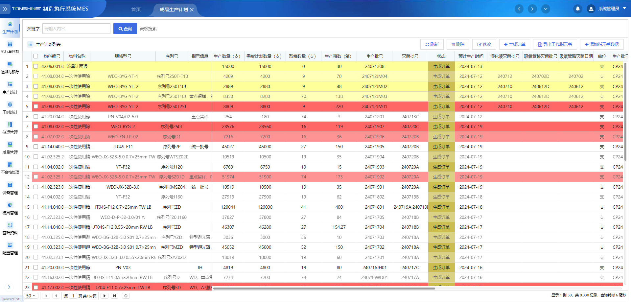Toggle the select-all checkbox in table header
The height and width of the screenshot is (302, 631).
coord(36,56)
